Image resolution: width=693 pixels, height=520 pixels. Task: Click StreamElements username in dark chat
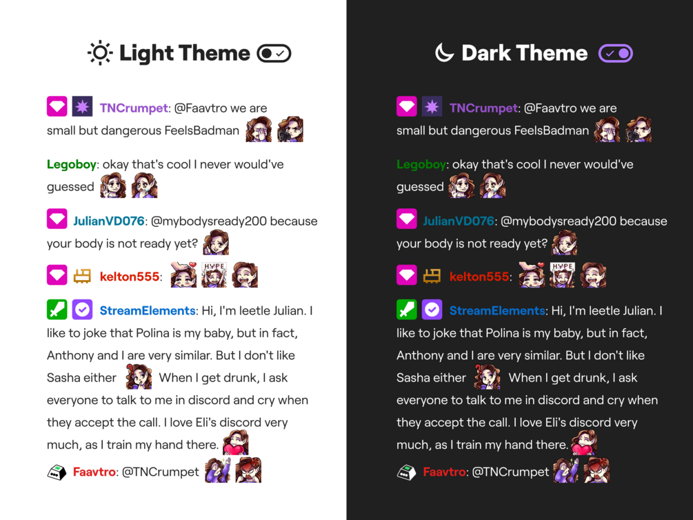coord(496,311)
